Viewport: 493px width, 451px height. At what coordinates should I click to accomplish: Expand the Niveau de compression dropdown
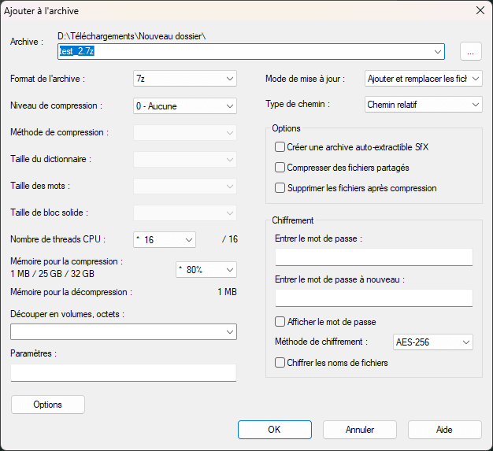[185, 105]
